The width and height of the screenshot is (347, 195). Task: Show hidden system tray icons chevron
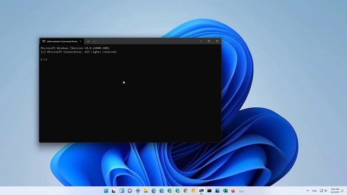pyautogui.click(x=307, y=191)
